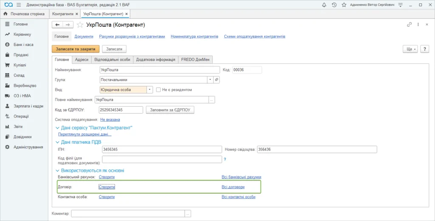Screen dimensions: 435x221
Task: Switch to the FREDO ДокМен tab
Action: 195,59
